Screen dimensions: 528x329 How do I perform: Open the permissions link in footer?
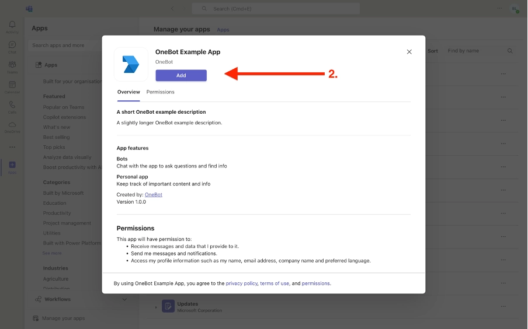click(315, 283)
